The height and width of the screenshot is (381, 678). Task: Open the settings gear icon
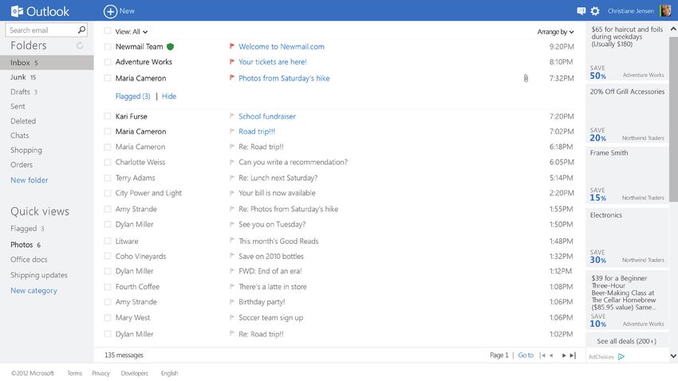[595, 11]
